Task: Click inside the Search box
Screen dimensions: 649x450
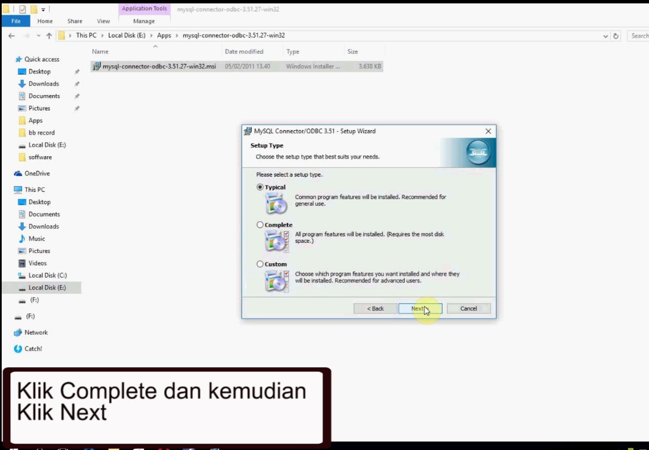Action: 640,35
